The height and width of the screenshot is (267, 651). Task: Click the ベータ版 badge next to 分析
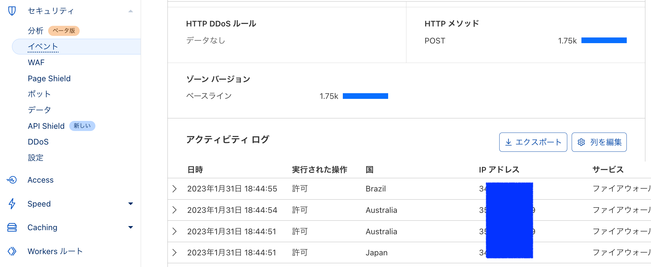pyautogui.click(x=64, y=31)
